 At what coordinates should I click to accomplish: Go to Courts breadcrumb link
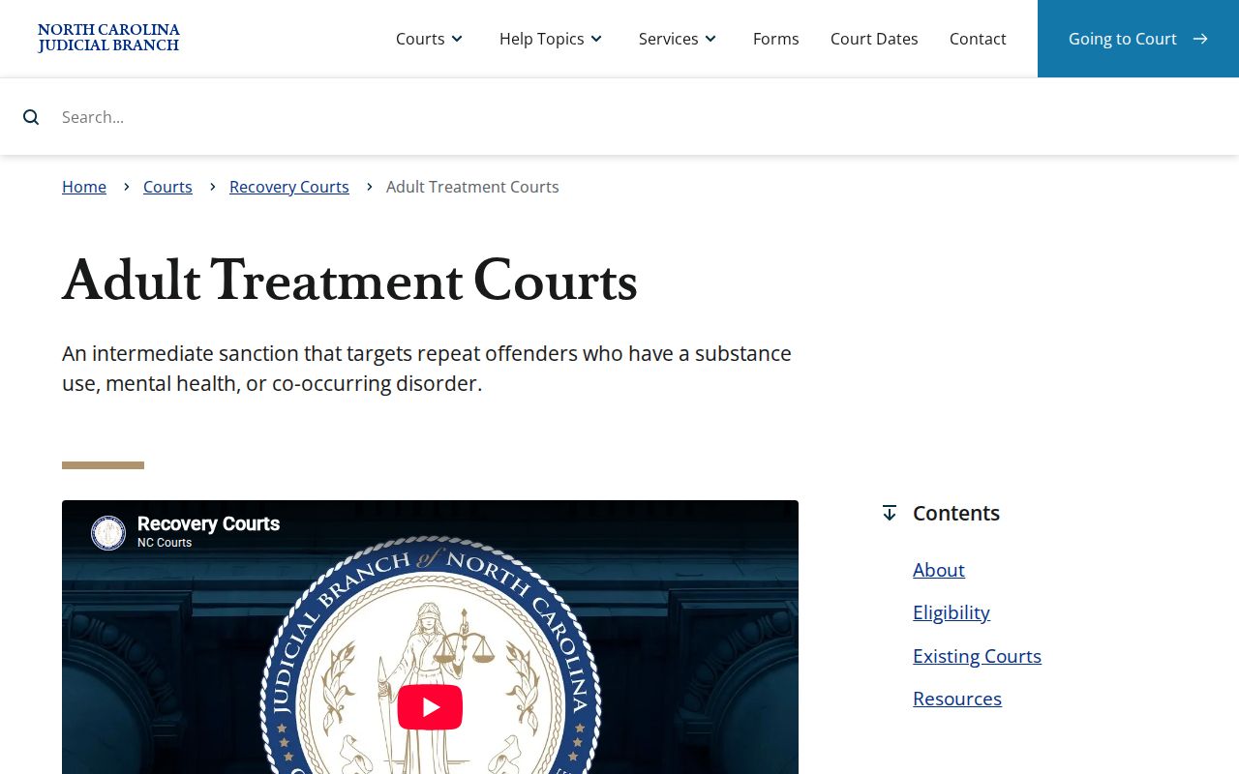pyautogui.click(x=167, y=187)
